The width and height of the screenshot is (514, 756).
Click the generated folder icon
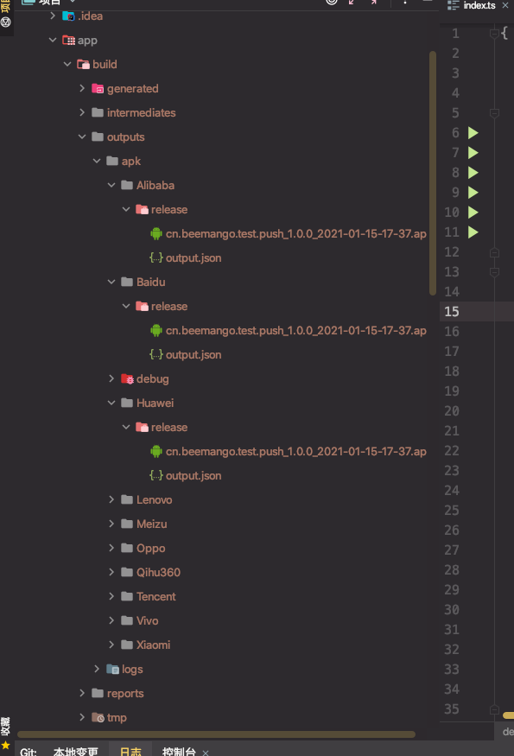click(98, 89)
